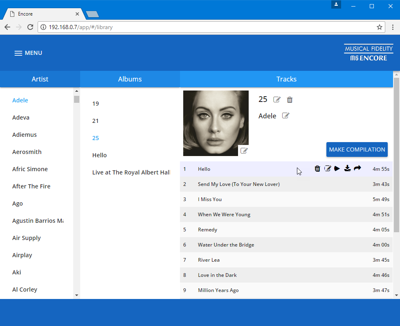Select the Aerosmith artist

[x=27, y=152]
